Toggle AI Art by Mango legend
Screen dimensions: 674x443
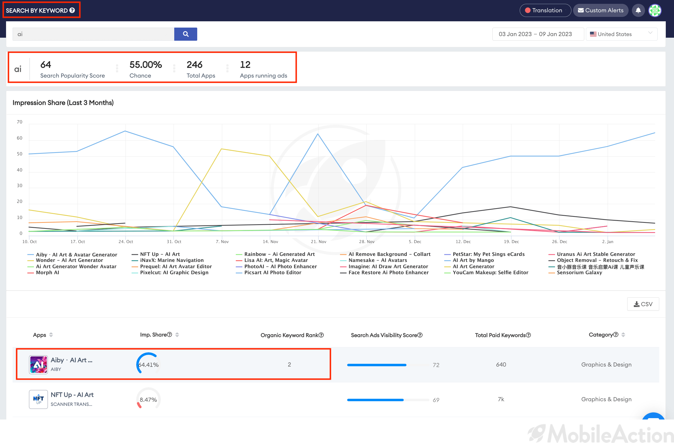(x=469, y=260)
